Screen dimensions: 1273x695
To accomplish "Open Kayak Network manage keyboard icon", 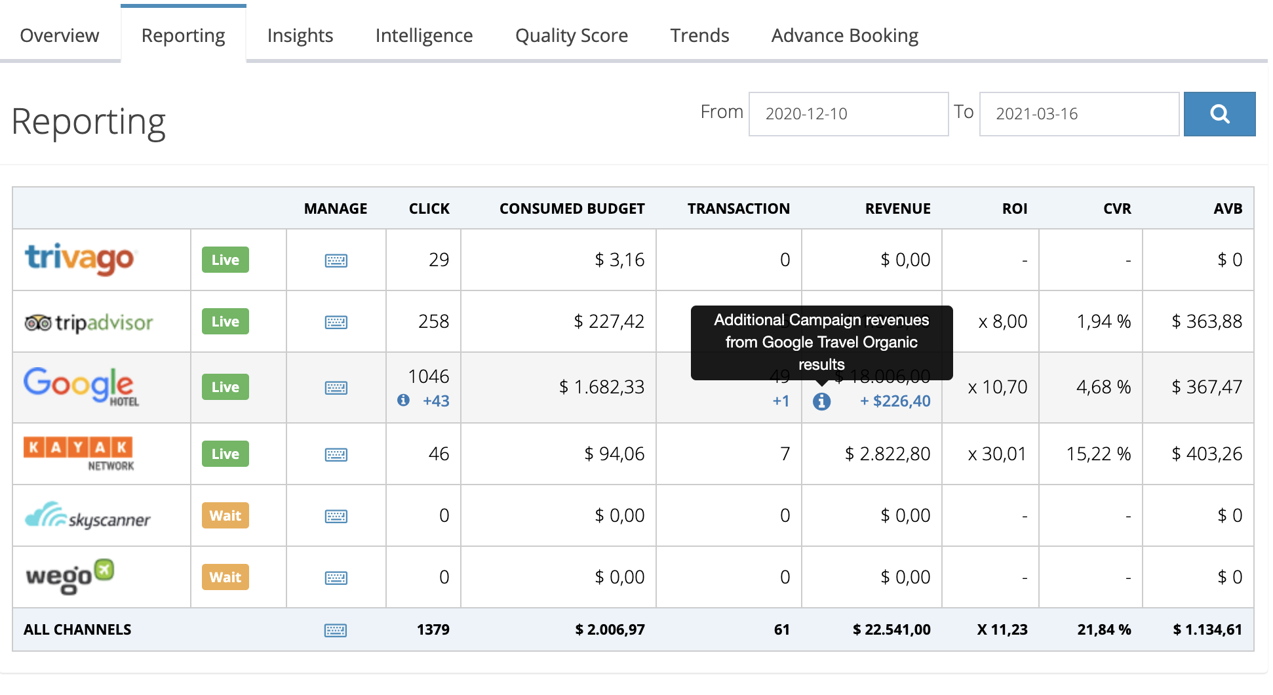I will pyautogui.click(x=336, y=455).
